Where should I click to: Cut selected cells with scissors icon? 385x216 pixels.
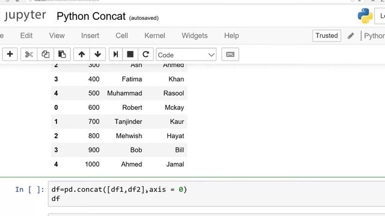coord(29,54)
